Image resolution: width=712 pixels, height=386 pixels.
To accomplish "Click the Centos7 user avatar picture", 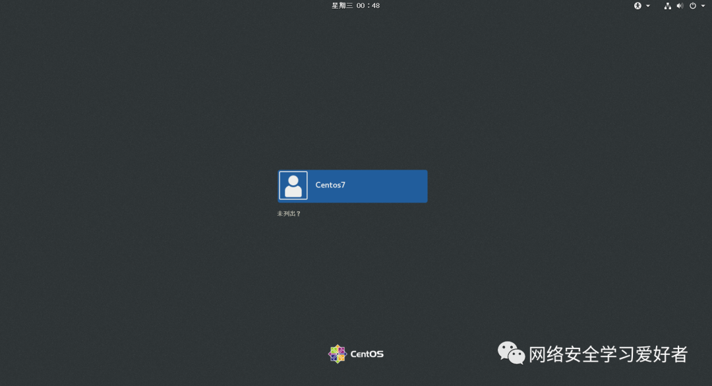I will pos(293,185).
